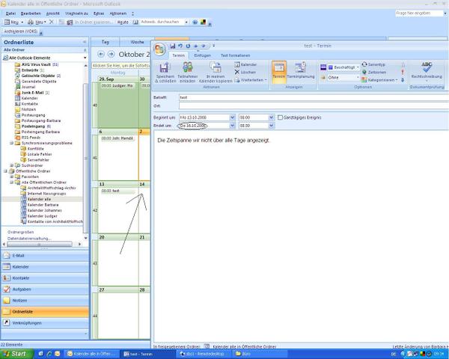Open Kalender button in Aktionen group
This screenshot has height=359, width=449.
click(245, 65)
